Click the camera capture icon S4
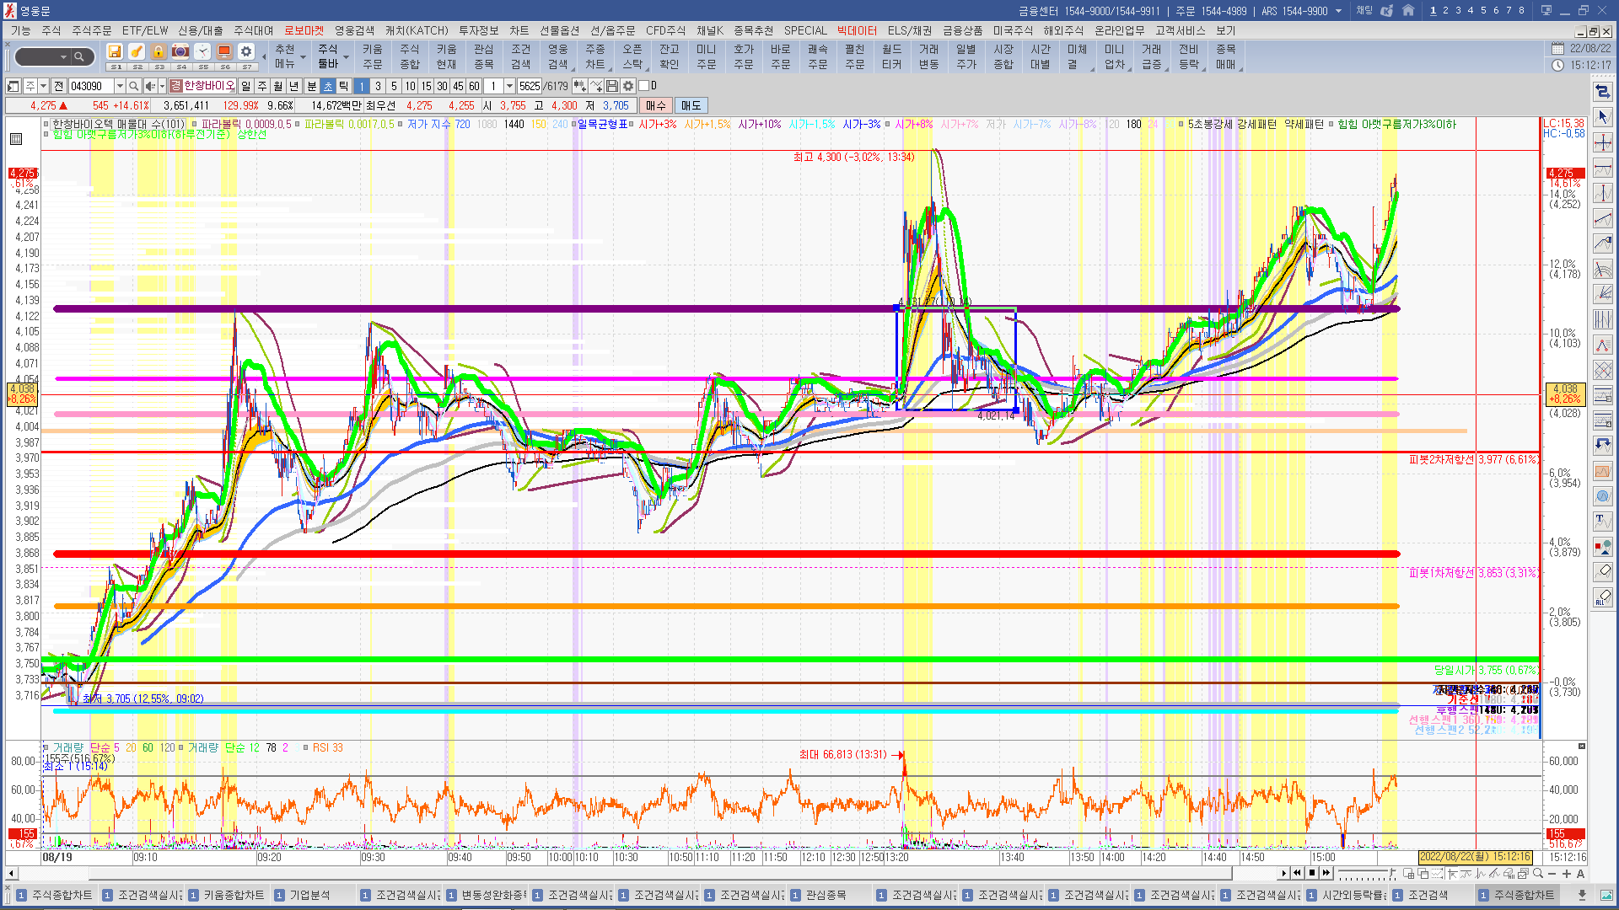 pyautogui.click(x=180, y=52)
